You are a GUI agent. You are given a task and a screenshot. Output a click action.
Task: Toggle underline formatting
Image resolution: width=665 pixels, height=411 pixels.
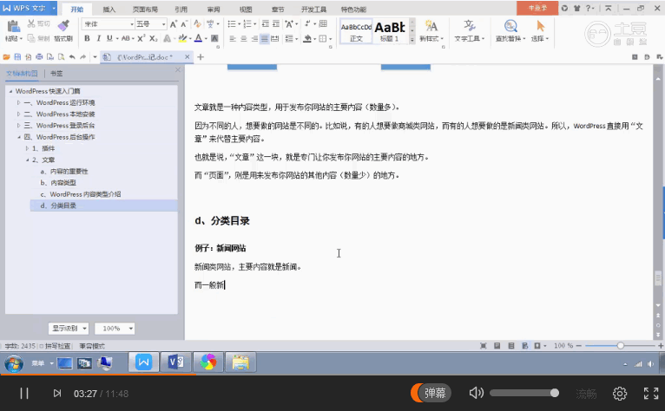[x=109, y=38]
